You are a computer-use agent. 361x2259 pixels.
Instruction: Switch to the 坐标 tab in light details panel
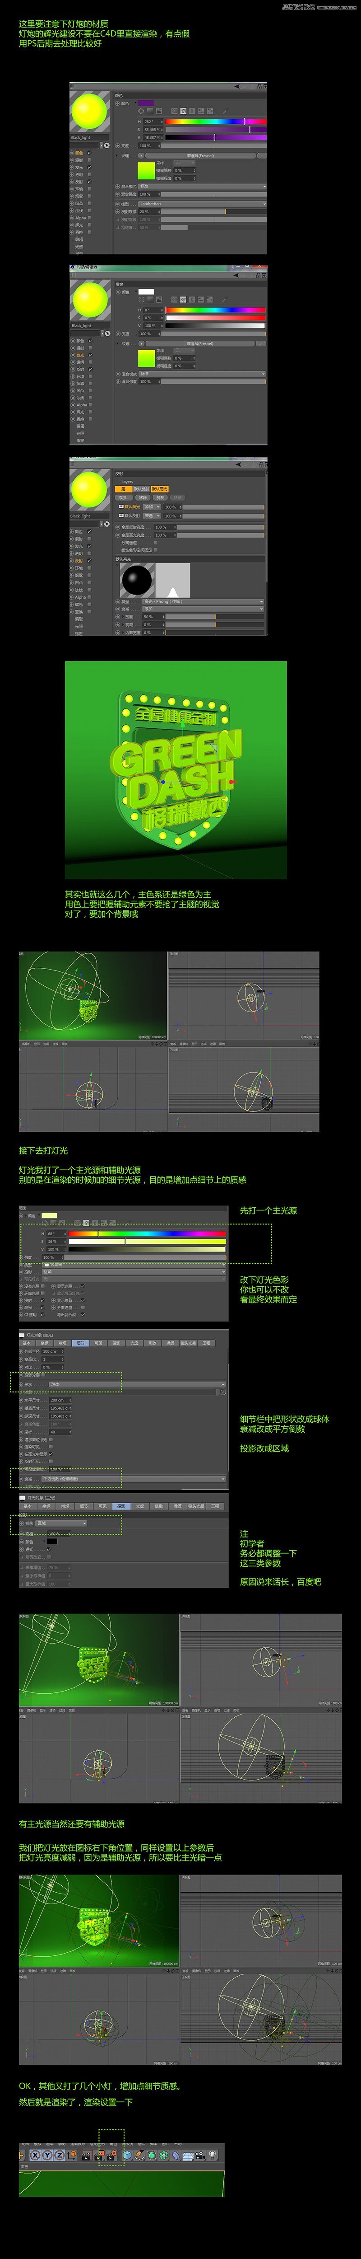point(46,1343)
